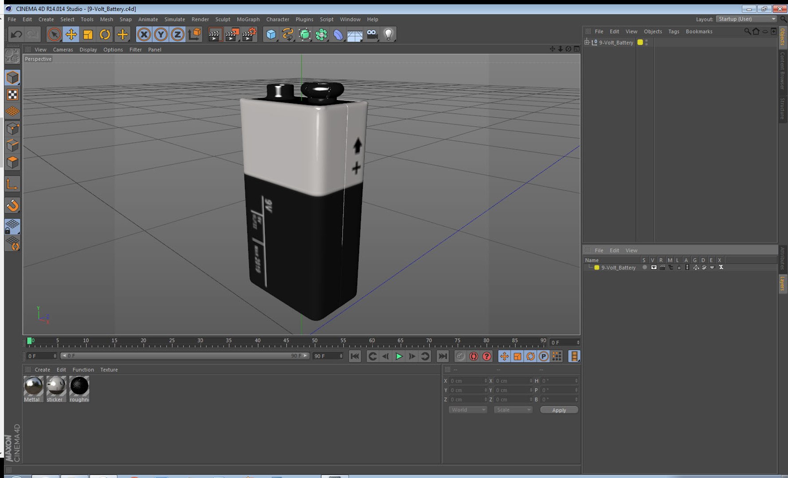Select the Scale tool in top toolbar

click(88, 35)
